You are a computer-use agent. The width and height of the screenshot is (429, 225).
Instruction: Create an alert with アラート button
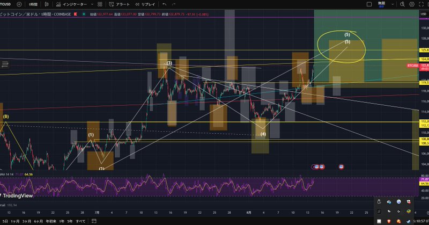click(x=119, y=4)
